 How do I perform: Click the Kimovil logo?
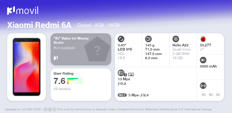pos(23,10)
